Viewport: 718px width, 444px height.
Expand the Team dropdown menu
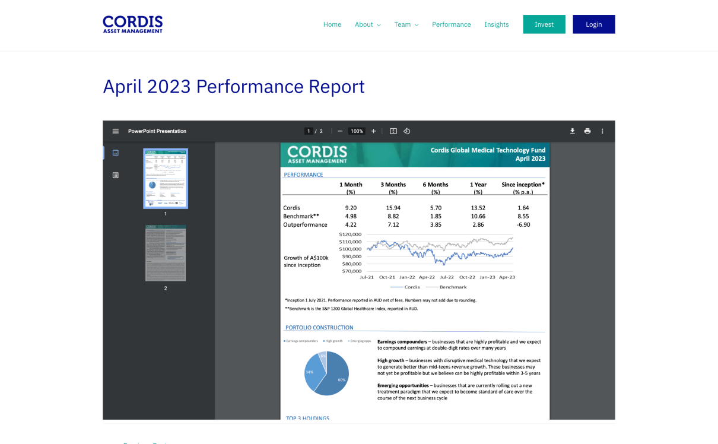(x=406, y=24)
